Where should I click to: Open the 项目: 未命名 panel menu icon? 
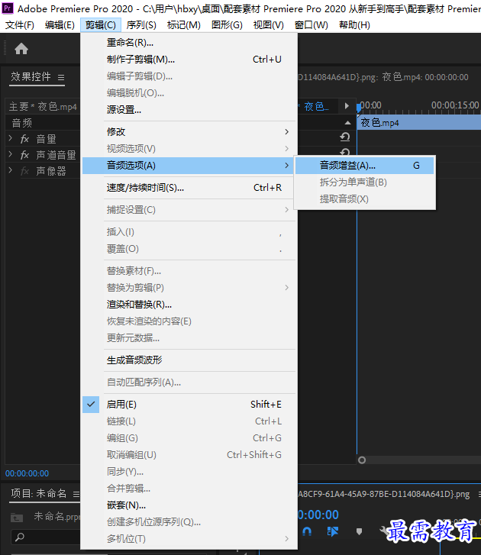point(76,494)
